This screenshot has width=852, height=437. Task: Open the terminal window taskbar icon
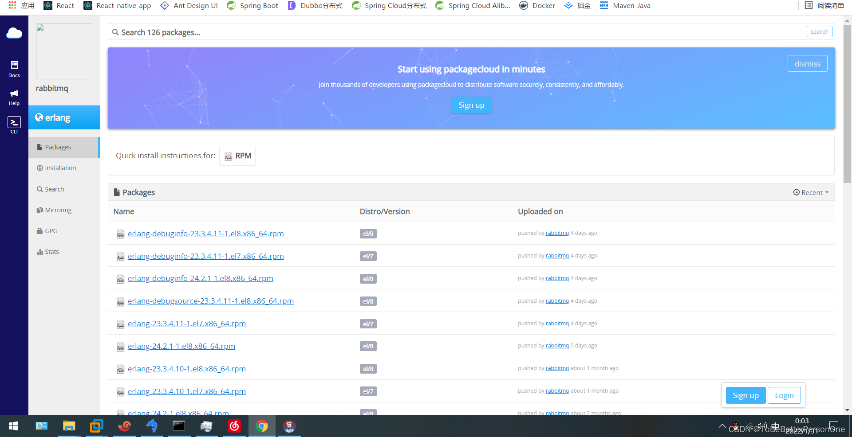(x=179, y=426)
